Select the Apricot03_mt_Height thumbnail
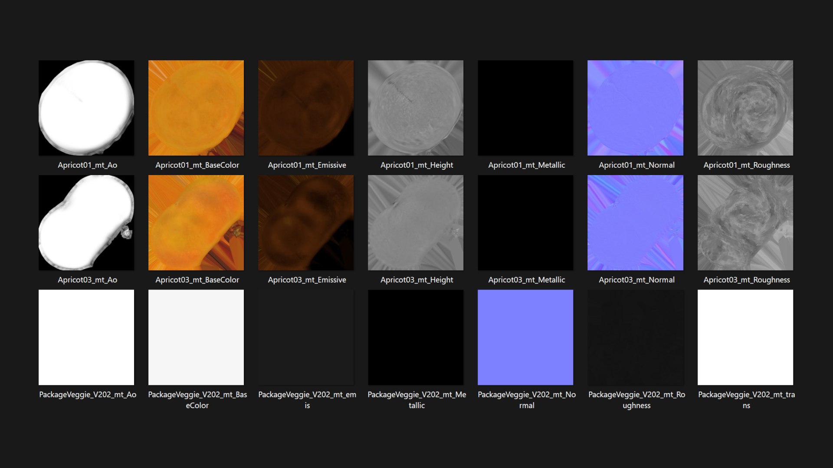This screenshot has height=468, width=833. click(416, 223)
